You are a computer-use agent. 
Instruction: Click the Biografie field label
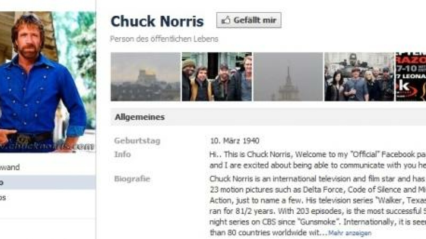(132, 179)
